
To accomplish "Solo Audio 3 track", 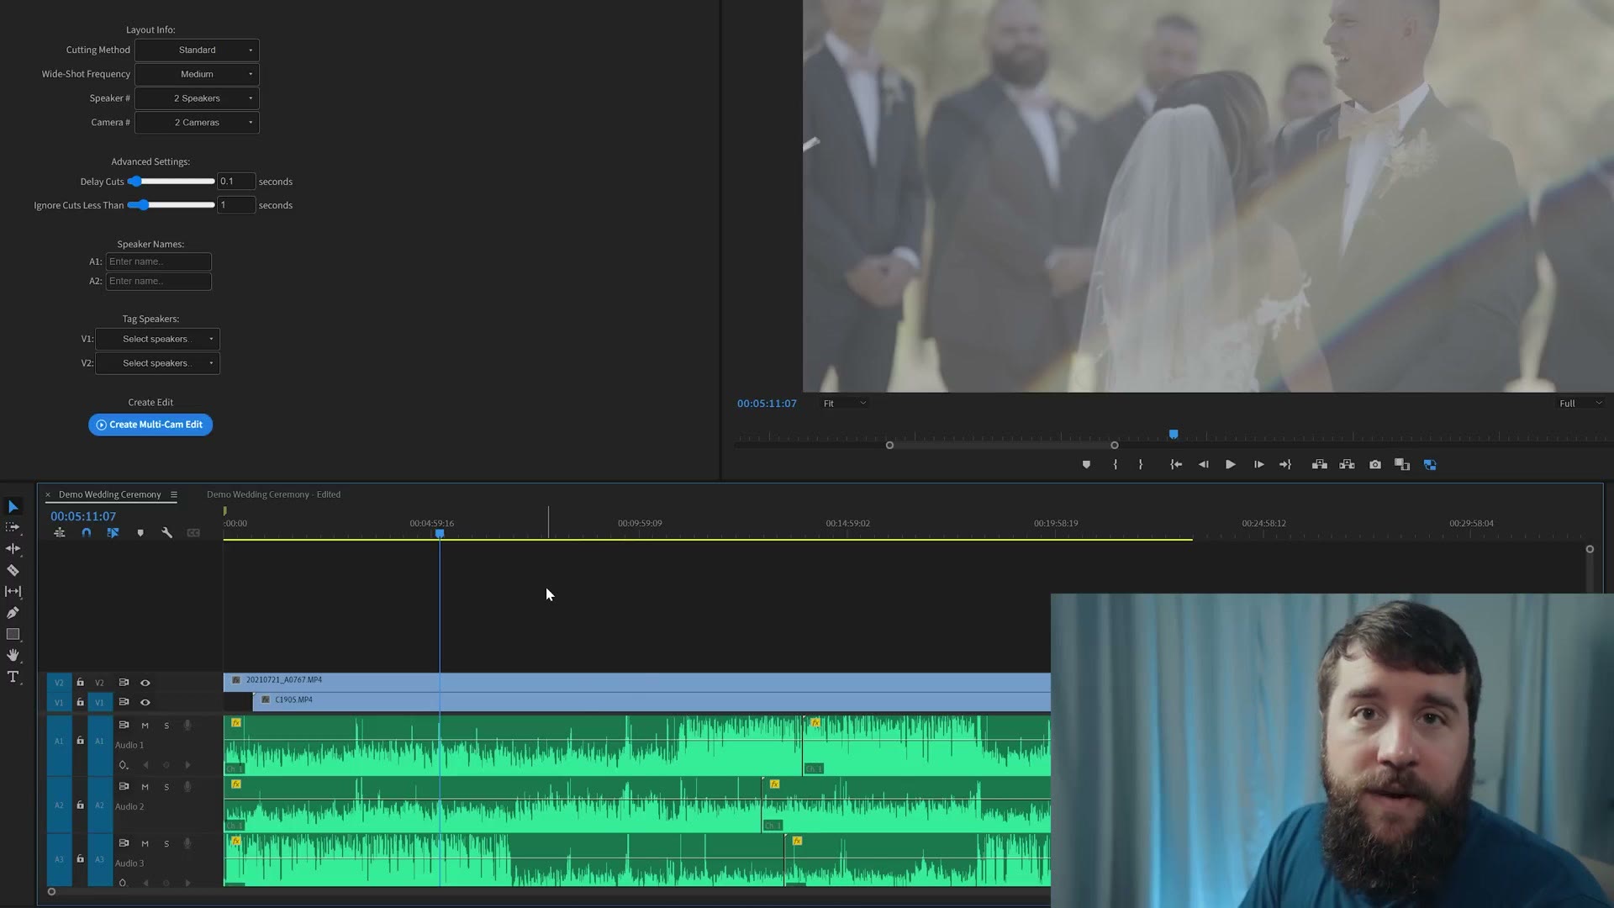I will pos(166,843).
